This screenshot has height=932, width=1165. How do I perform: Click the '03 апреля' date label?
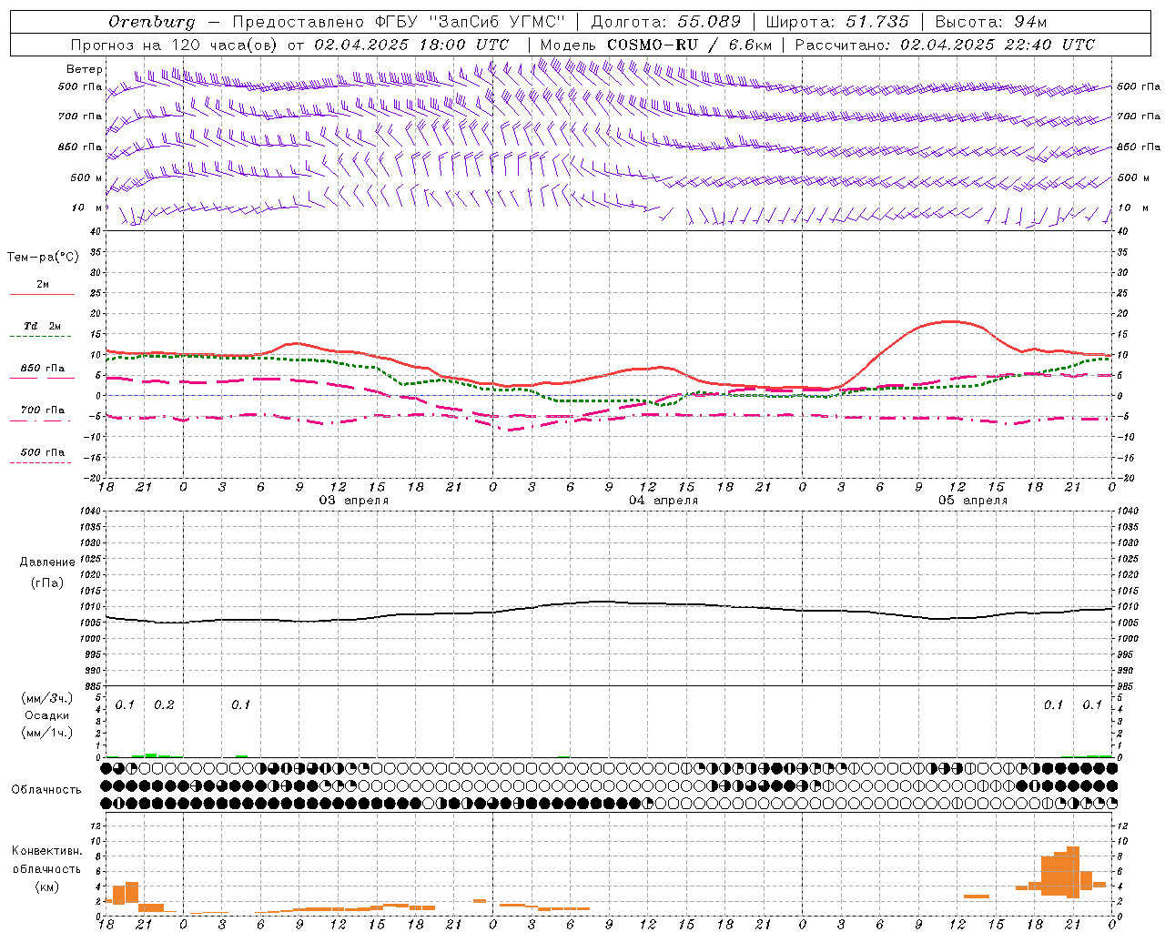coord(353,501)
